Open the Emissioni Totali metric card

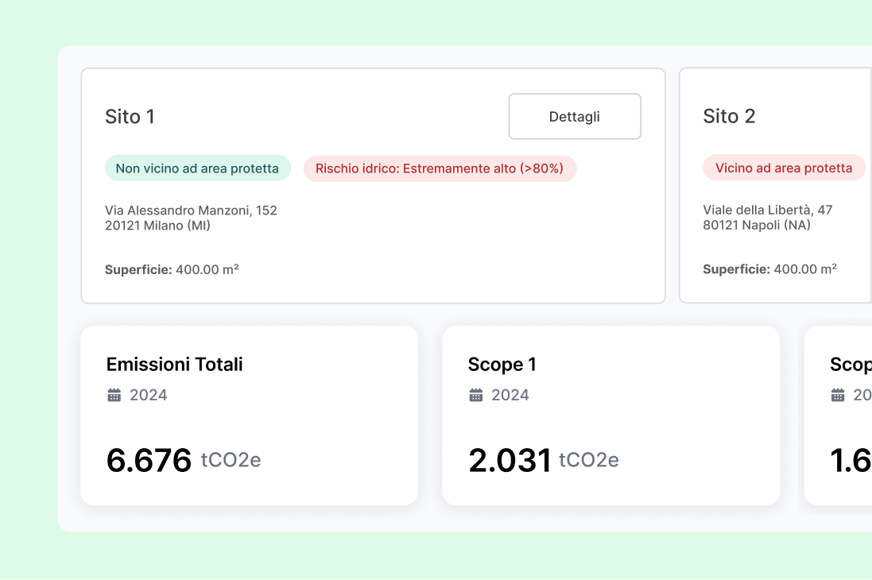coord(249,414)
